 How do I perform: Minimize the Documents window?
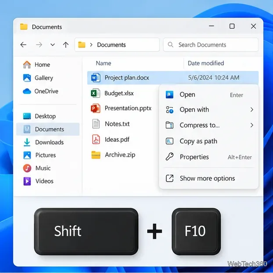(212, 26)
